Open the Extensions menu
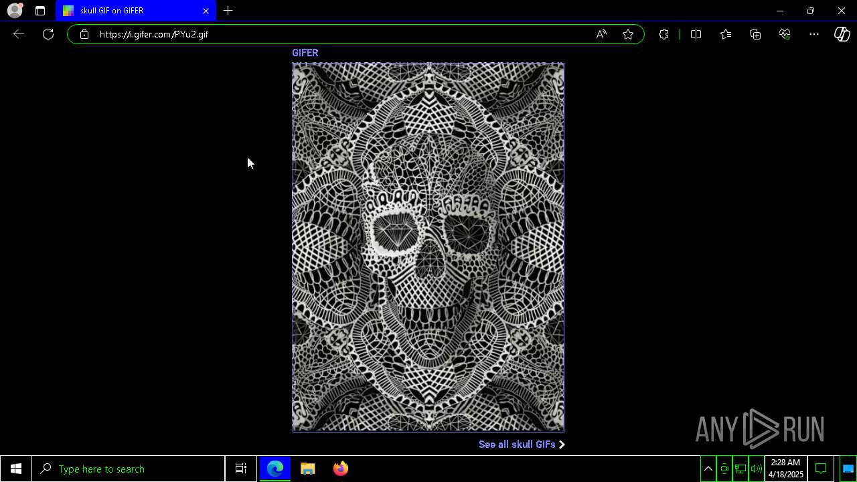The height and width of the screenshot is (482, 857). click(664, 34)
